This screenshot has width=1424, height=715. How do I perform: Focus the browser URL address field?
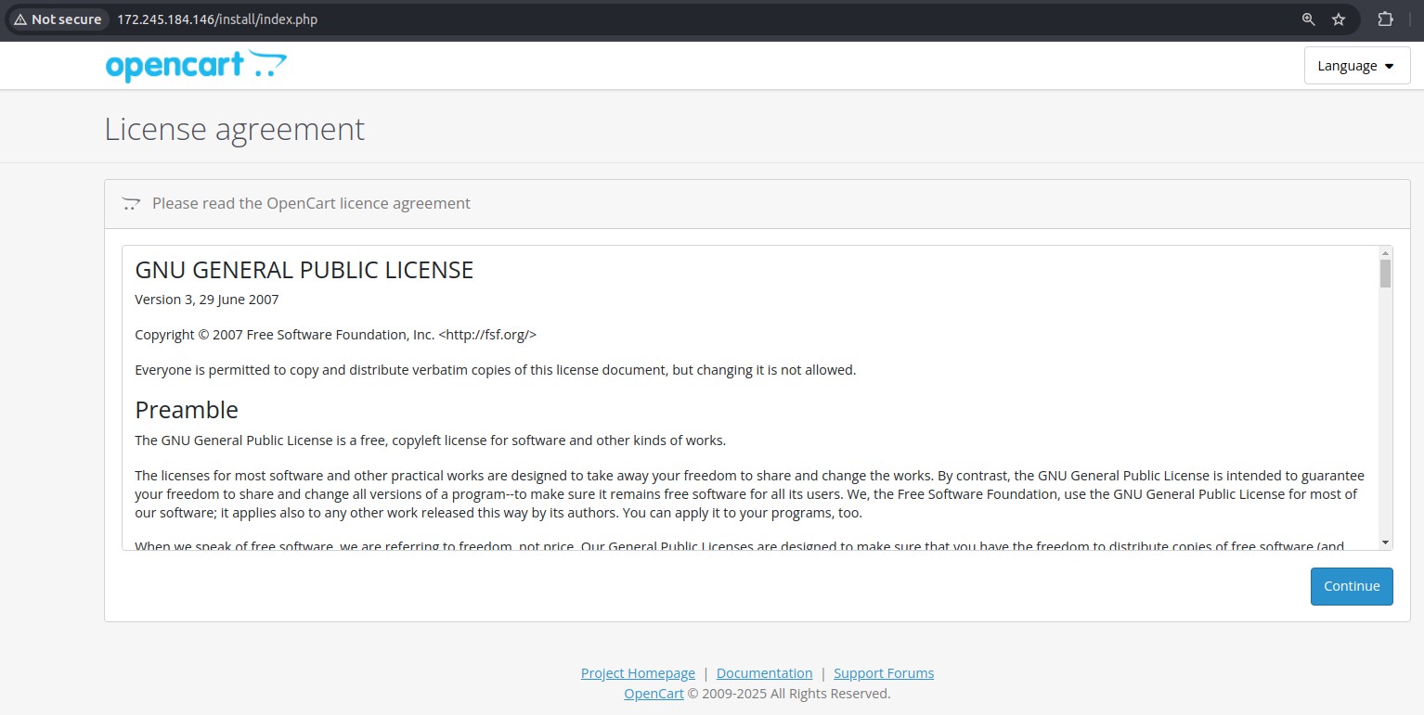click(x=650, y=19)
